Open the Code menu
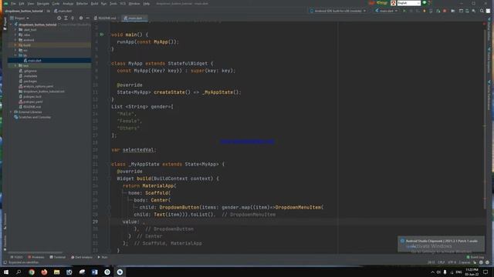This screenshot has width=494, height=277. click(x=56, y=4)
